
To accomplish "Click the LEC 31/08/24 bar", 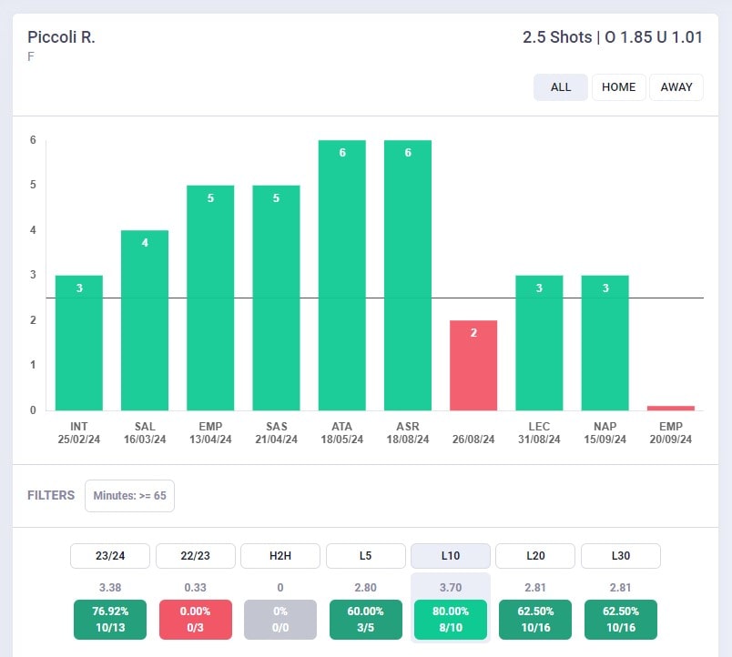I will click(539, 343).
